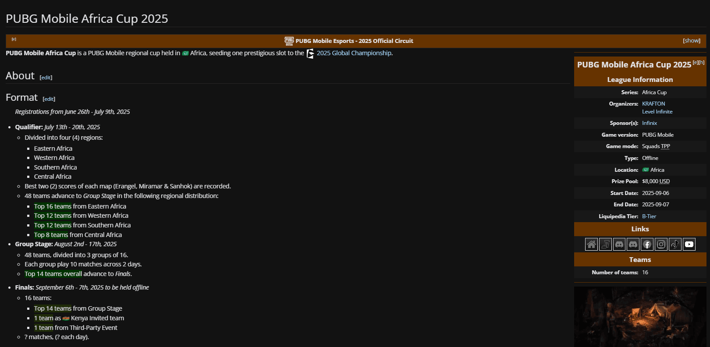The width and height of the screenshot is (710, 347).
Task: Click the TPP abbreviation in Game mode
Action: (x=665, y=146)
